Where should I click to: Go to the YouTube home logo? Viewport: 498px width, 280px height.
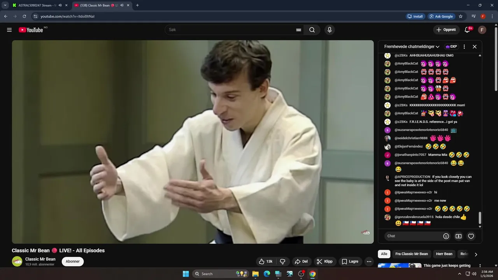(x=31, y=30)
